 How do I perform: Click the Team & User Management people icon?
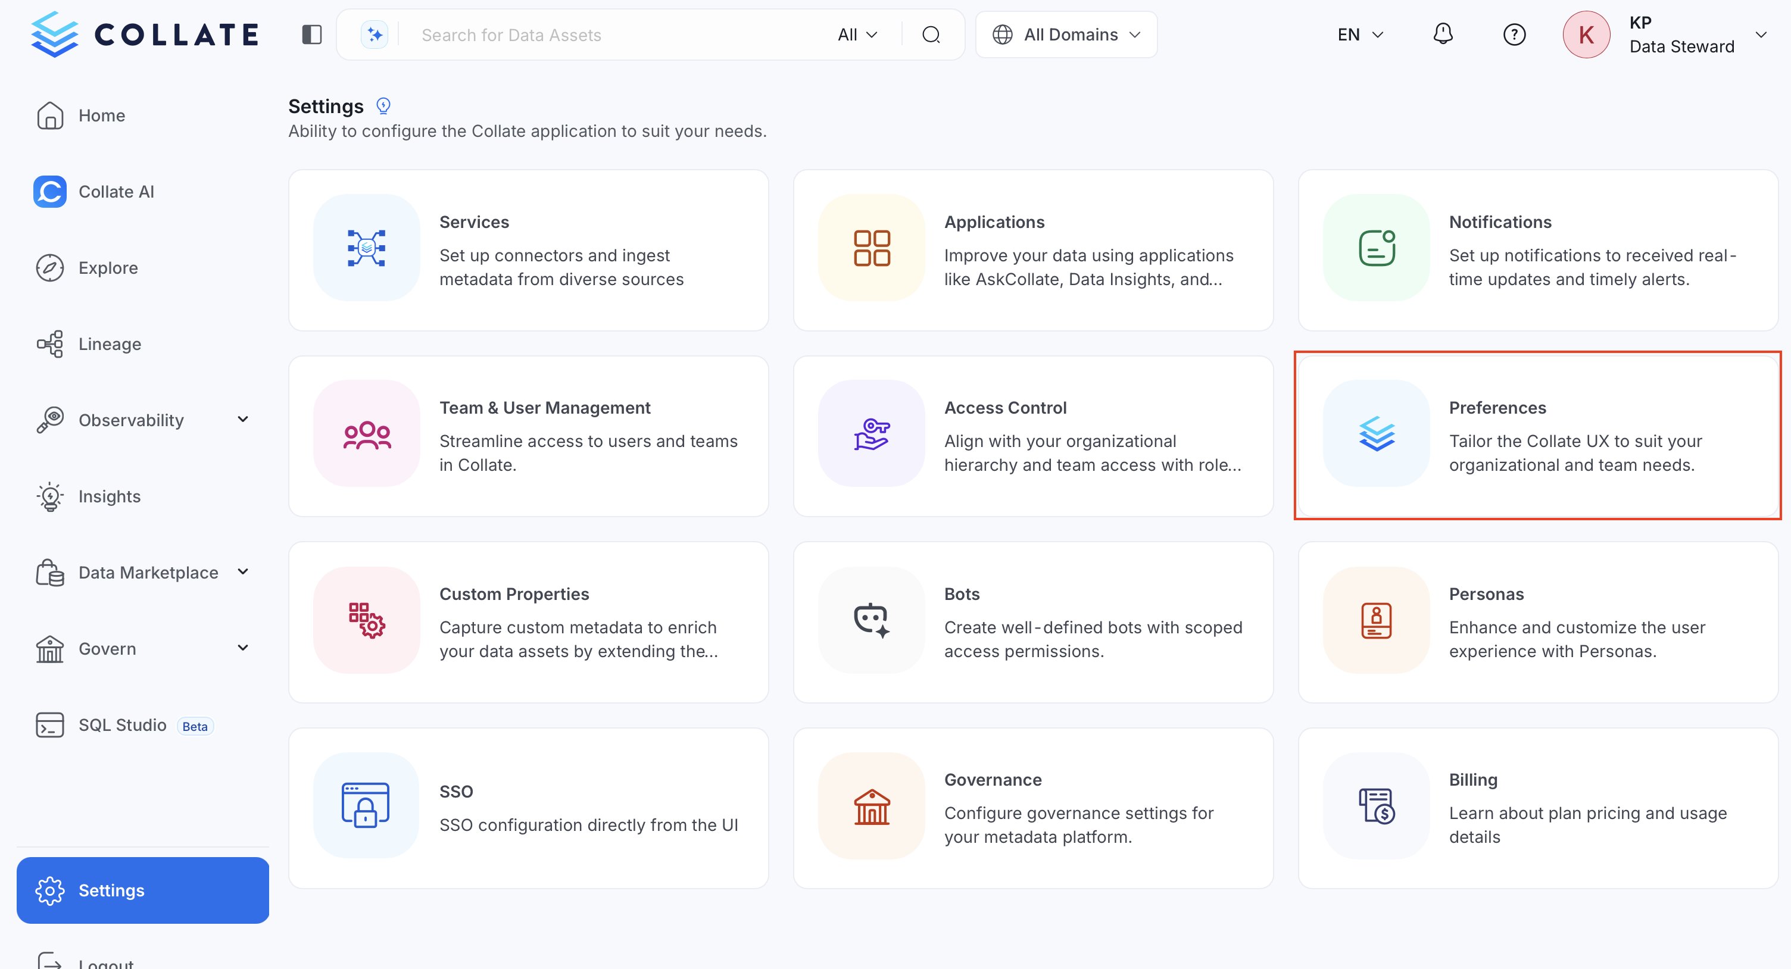click(x=366, y=434)
